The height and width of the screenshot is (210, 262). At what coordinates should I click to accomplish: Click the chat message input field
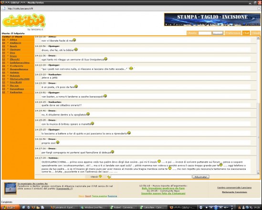[151, 177]
